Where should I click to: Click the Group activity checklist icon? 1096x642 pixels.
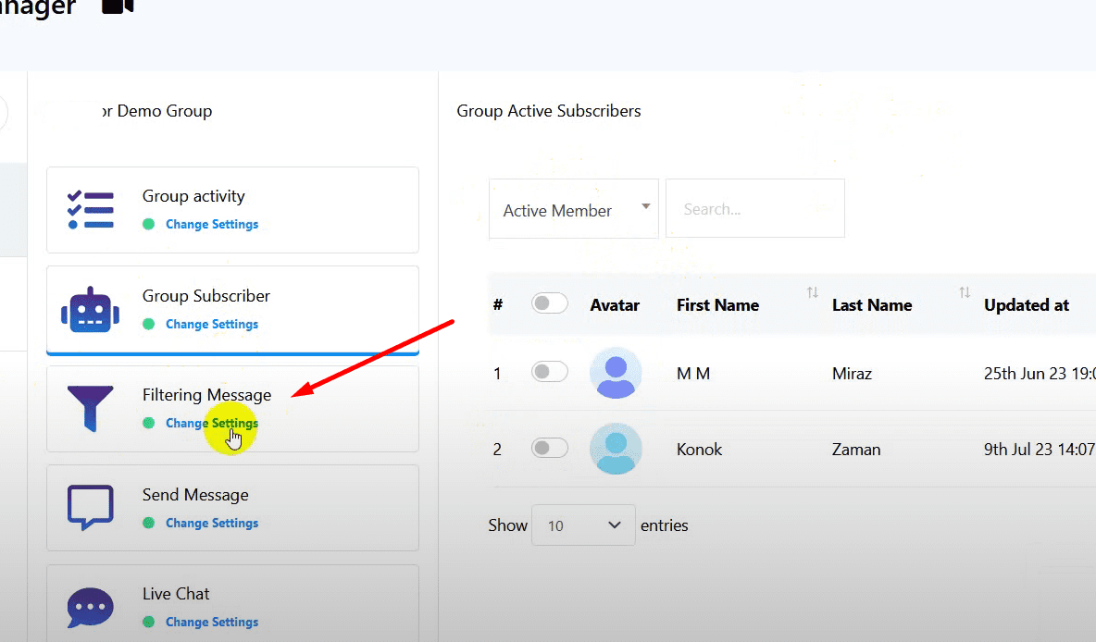pyautogui.click(x=91, y=210)
